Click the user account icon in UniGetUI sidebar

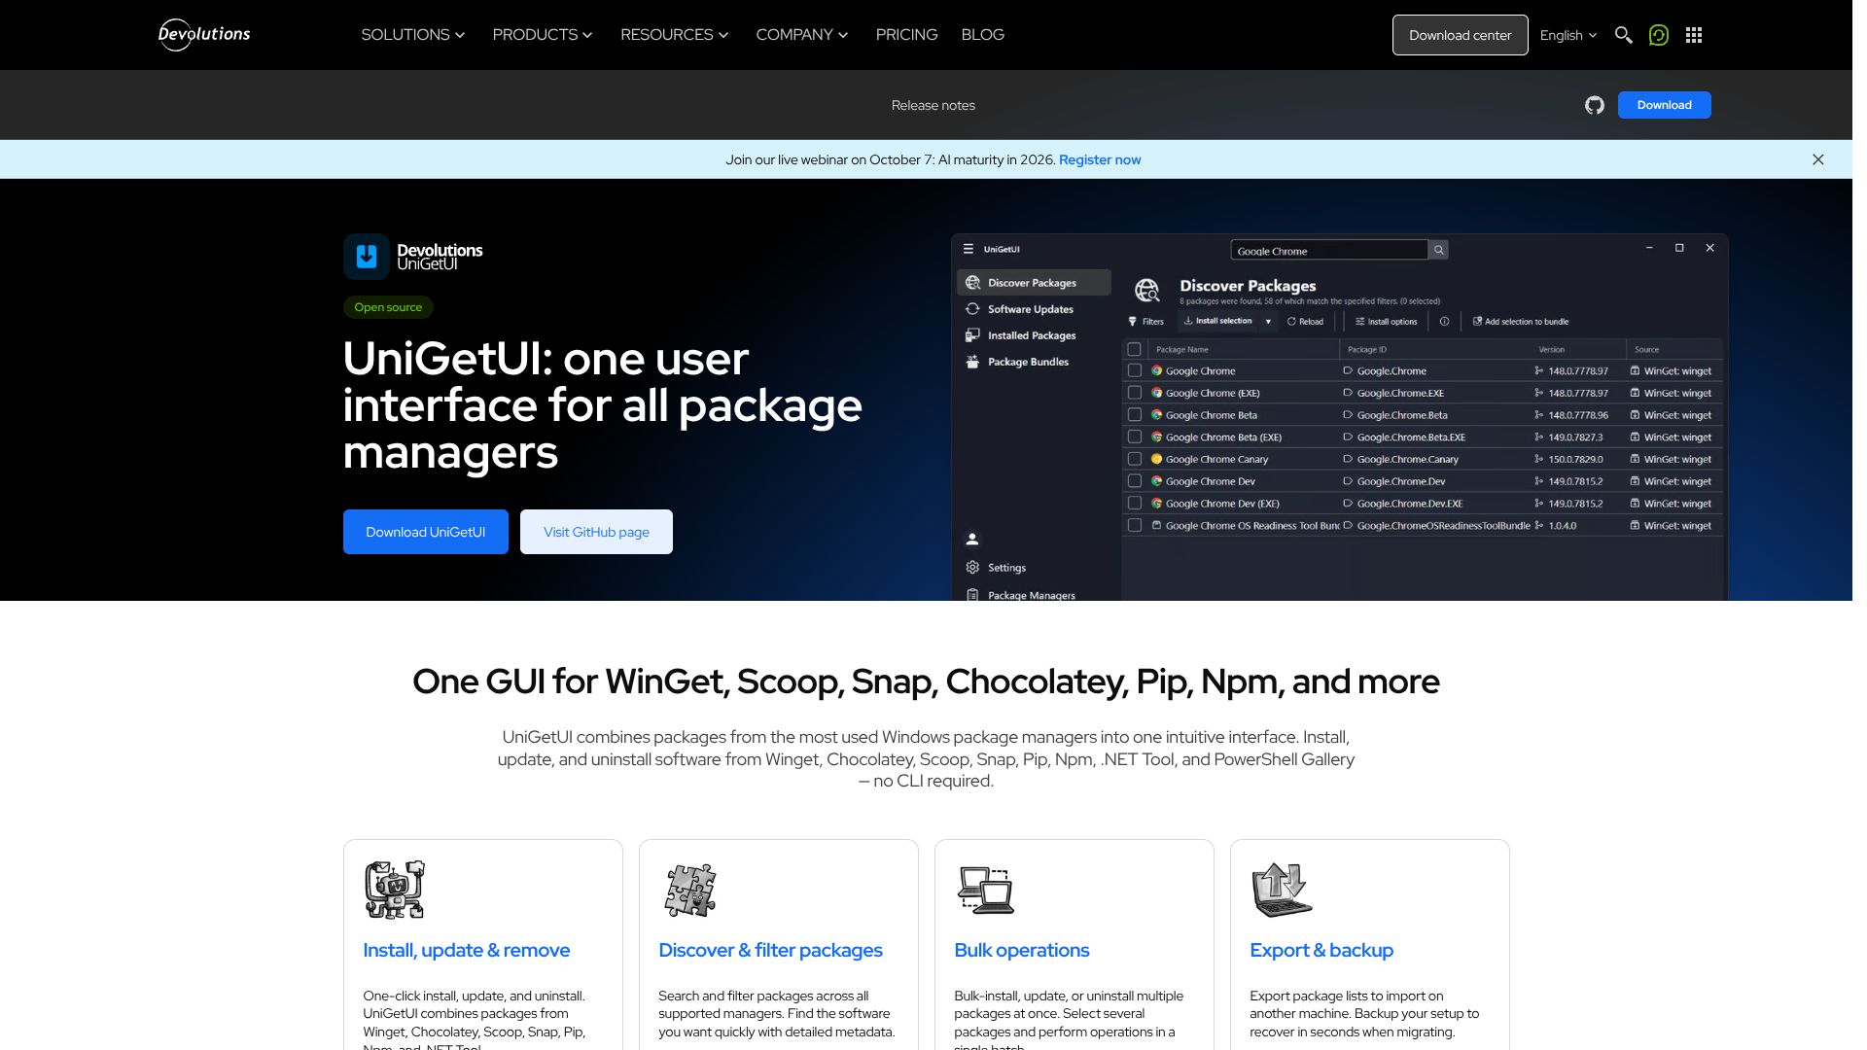972,540
